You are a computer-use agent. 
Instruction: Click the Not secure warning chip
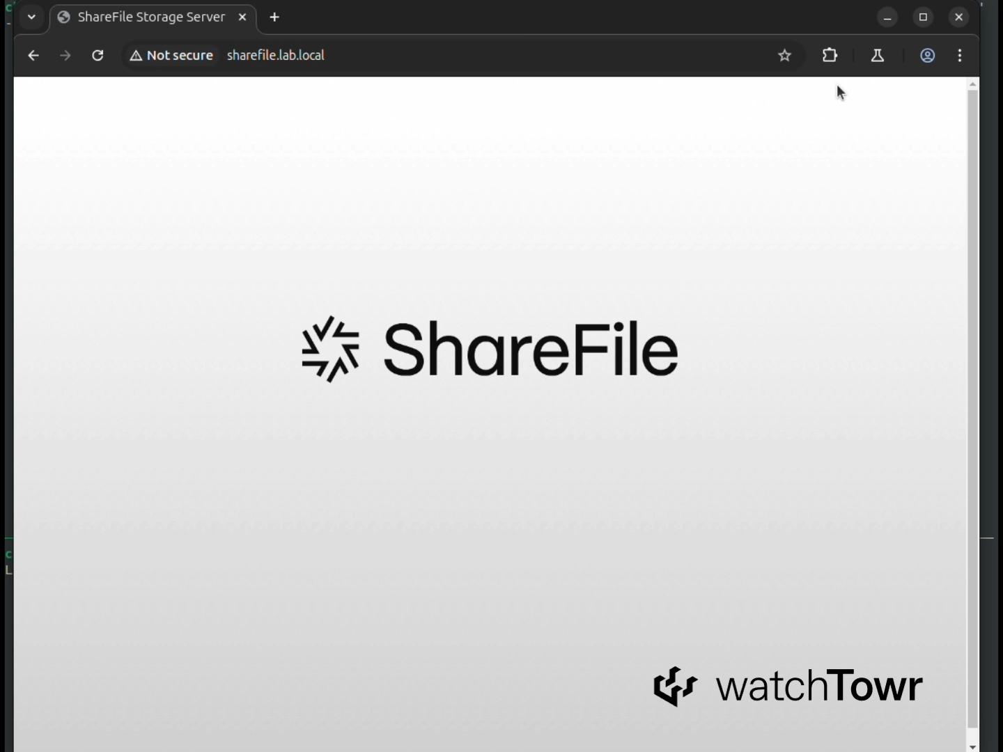tap(171, 56)
